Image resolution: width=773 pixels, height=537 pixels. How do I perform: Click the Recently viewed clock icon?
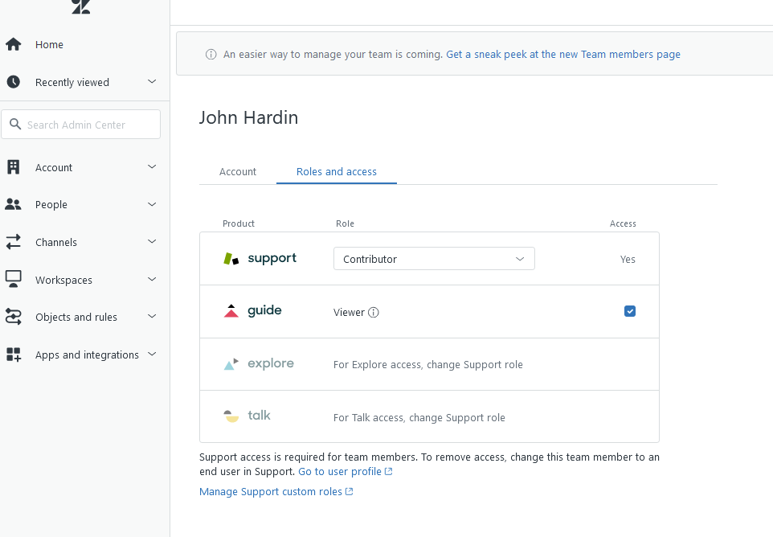tap(14, 82)
